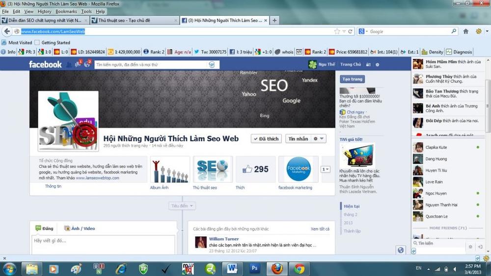Screen dimensions: 491x276
Task: Open Facebook messages icon with red badge 1
Action: tap(78, 64)
